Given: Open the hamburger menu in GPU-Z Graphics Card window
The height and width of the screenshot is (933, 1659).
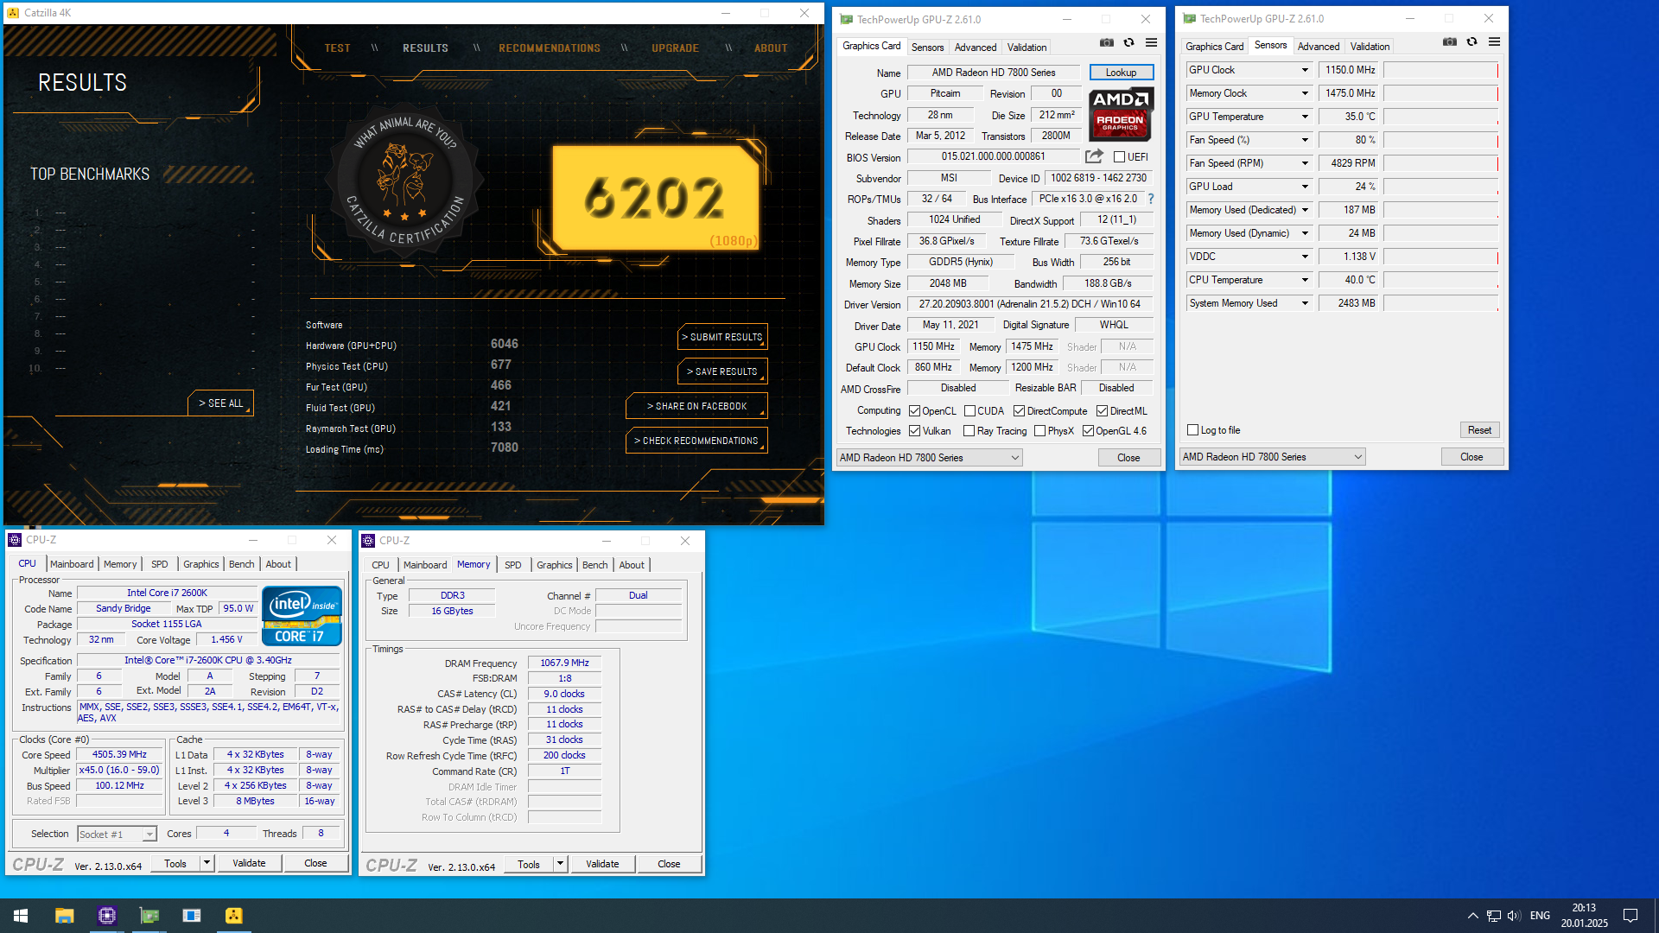Looking at the screenshot, I should (x=1151, y=42).
